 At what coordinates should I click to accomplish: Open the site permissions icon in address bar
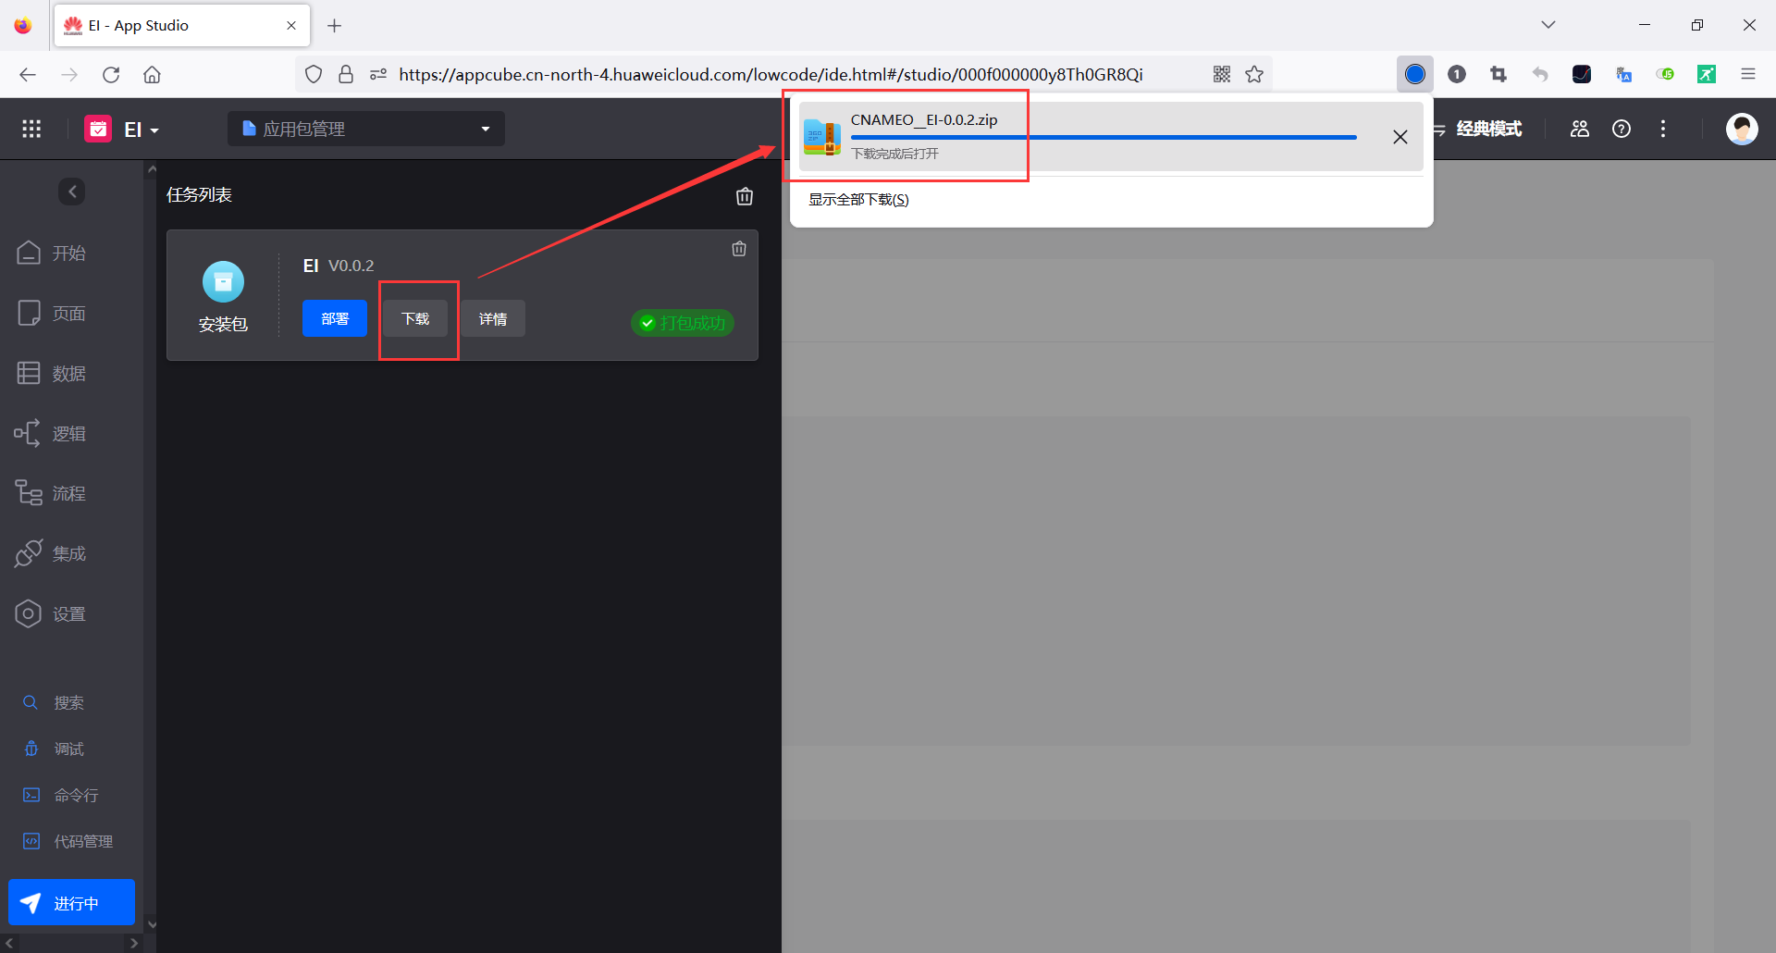pyautogui.click(x=378, y=74)
